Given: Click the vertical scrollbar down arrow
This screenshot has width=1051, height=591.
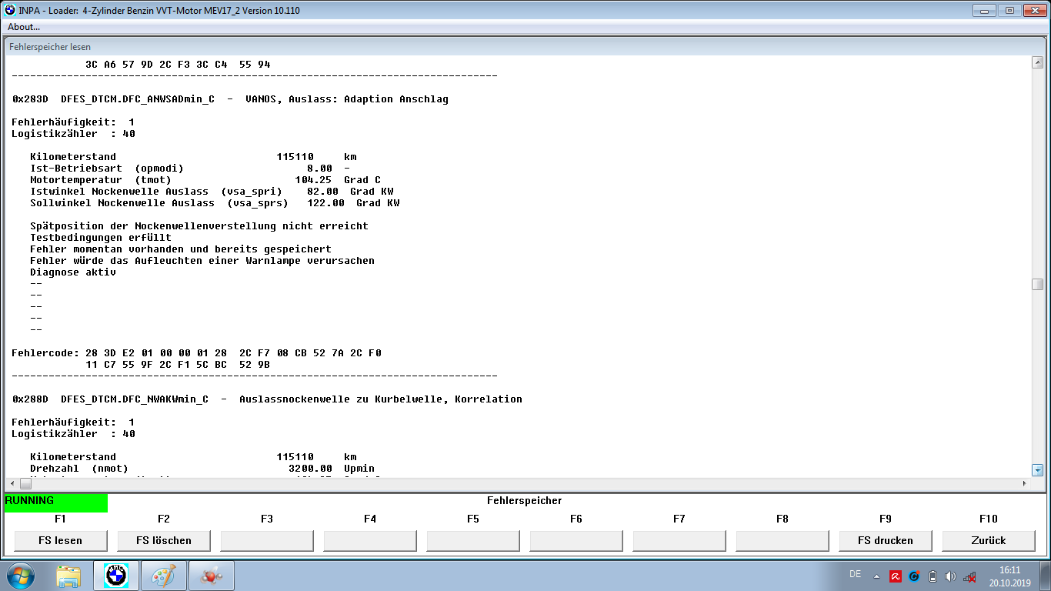Looking at the screenshot, I should pyautogui.click(x=1037, y=470).
